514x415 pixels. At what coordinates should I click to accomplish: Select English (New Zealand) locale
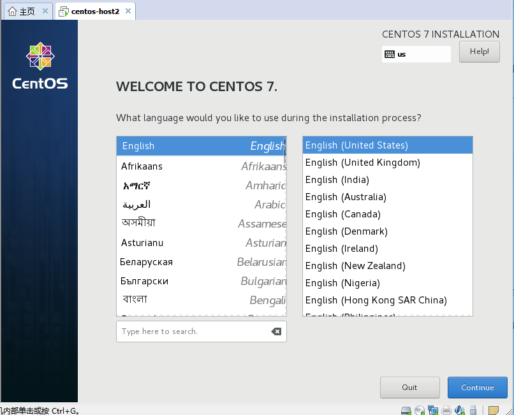pyautogui.click(x=388, y=266)
